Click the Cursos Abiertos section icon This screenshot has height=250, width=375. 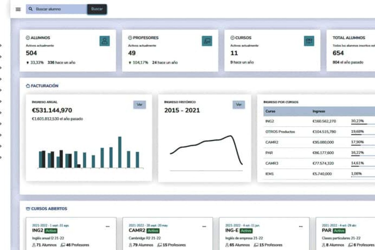click(28, 208)
